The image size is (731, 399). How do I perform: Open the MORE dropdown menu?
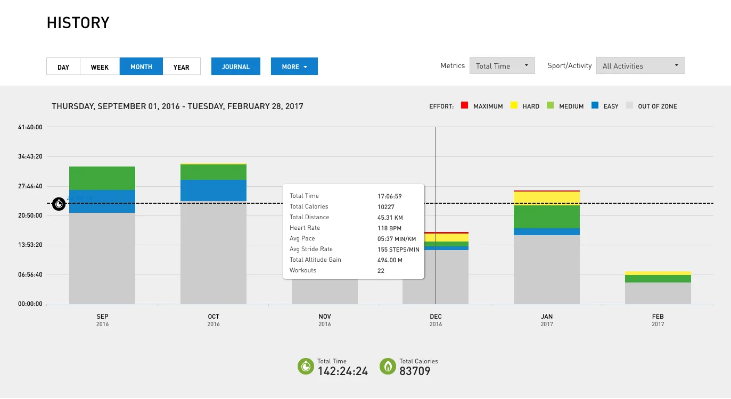(x=294, y=66)
